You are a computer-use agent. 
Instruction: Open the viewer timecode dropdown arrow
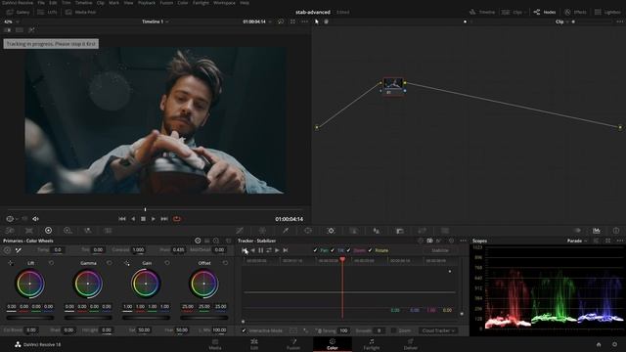[271, 22]
